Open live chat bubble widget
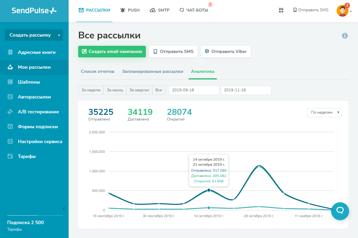The width and height of the screenshot is (358, 238). pyautogui.click(x=340, y=211)
